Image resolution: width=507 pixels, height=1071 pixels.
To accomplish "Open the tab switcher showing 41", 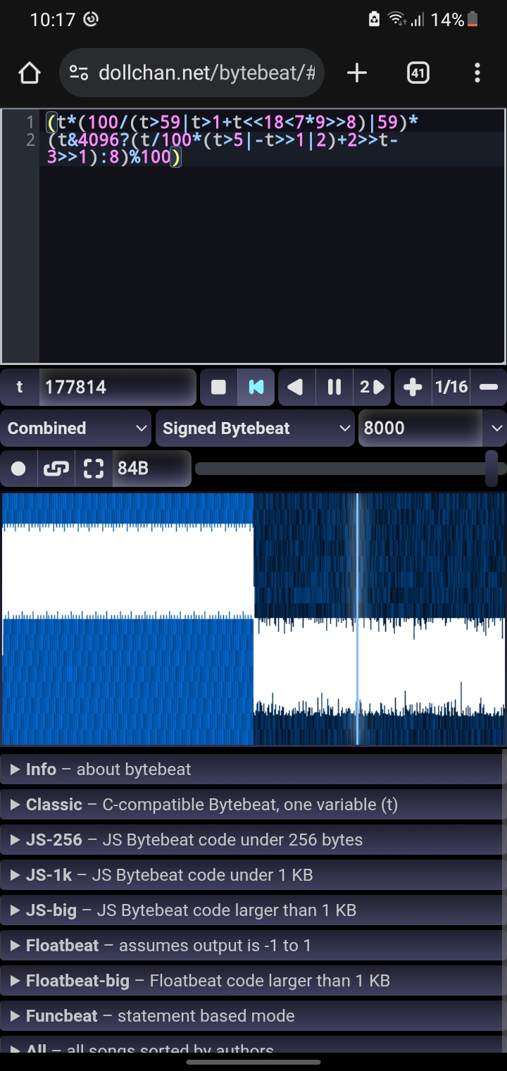I will (x=418, y=73).
